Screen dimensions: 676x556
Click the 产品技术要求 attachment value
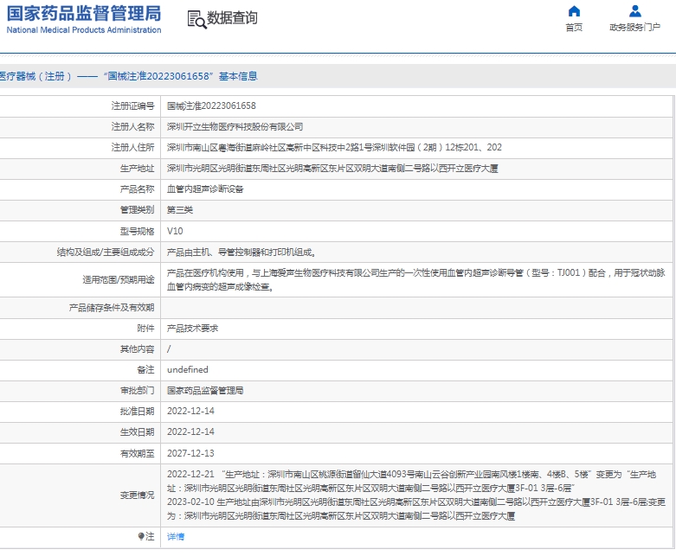click(x=192, y=329)
